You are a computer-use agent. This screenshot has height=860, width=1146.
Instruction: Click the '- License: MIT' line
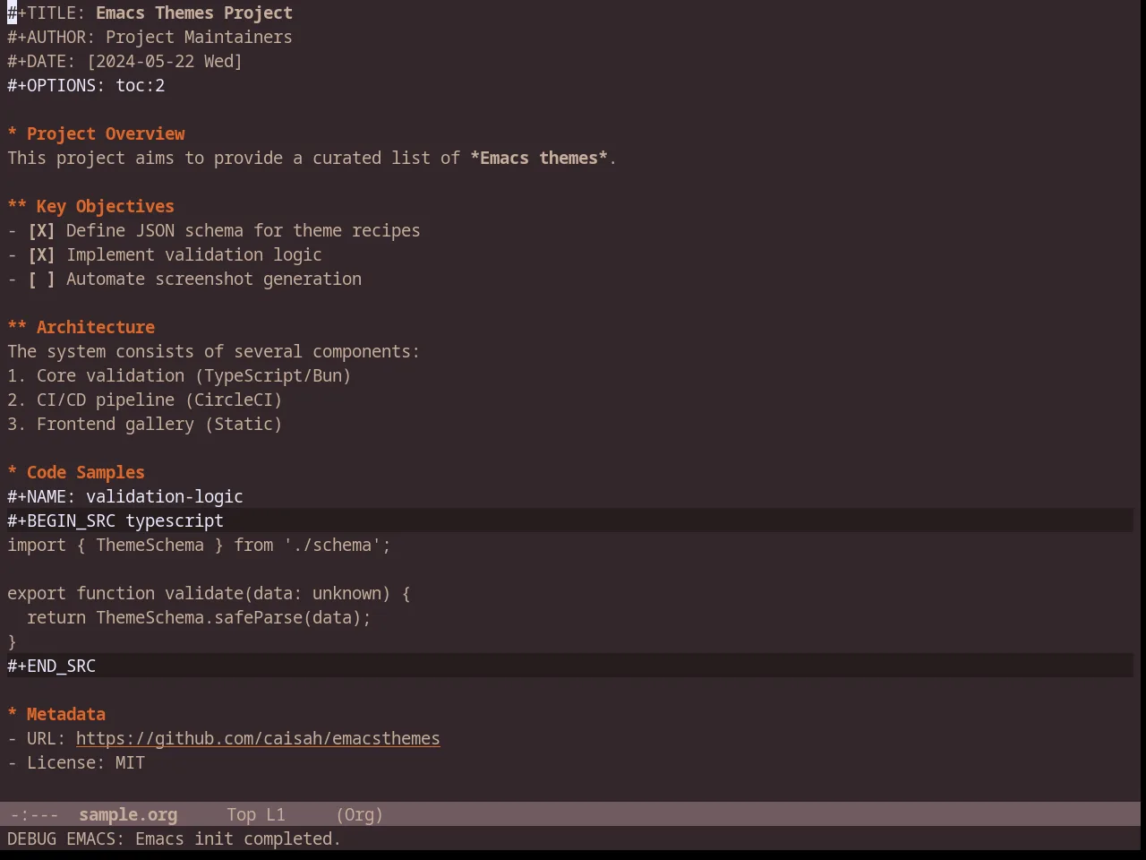[x=76, y=762]
